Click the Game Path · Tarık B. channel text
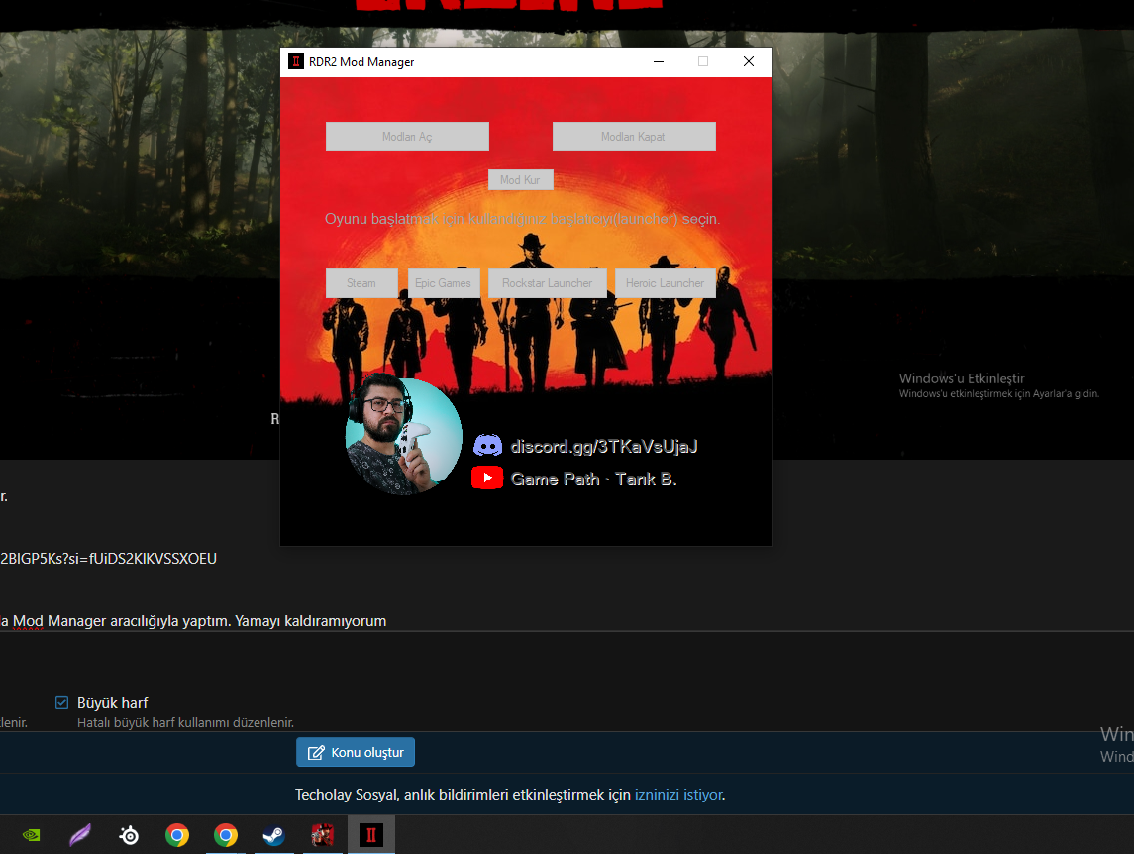 [594, 480]
